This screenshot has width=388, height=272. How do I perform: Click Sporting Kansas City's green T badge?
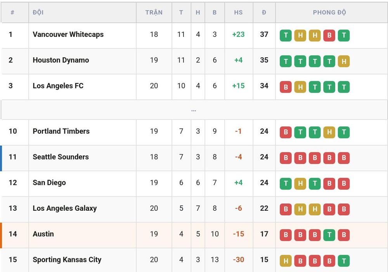(x=344, y=261)
